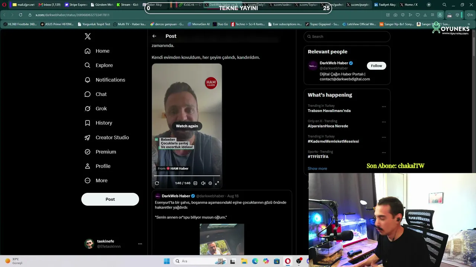This screenshot has width=476, height=267.
Task: Open options dots for Trabzon Havalimanı'nda trend
Action: click(x=384, y=107)
